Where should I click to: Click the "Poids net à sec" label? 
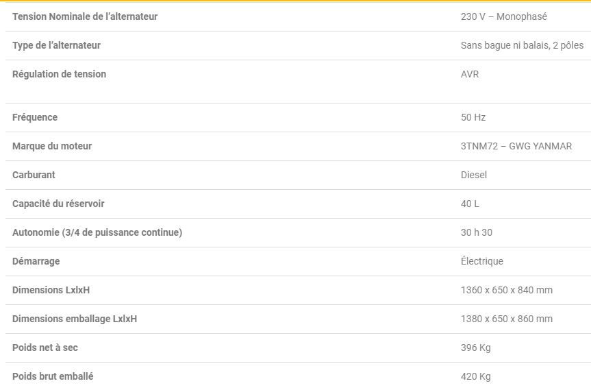(x=45, y=348)
